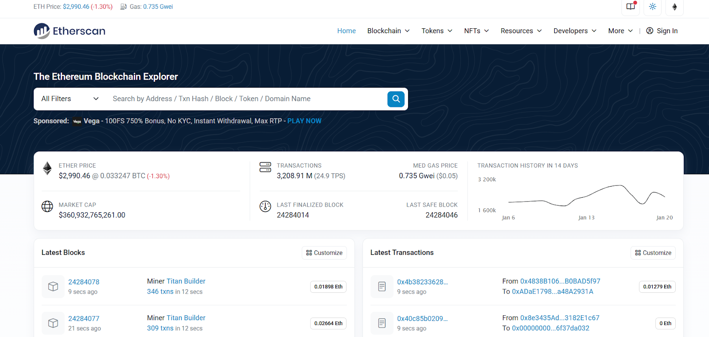Expand the Developers menu
709x337 pixels.
[x=575, y=31]
